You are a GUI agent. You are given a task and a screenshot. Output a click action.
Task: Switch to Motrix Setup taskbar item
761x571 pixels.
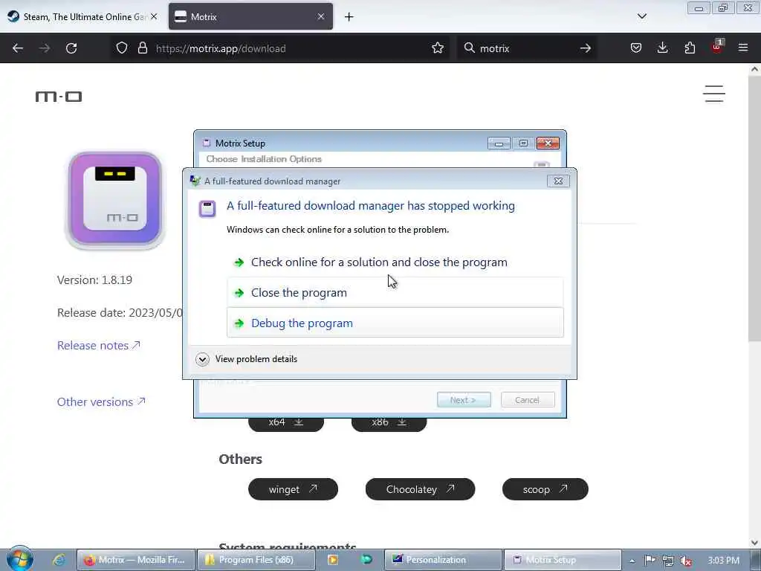[563, 560]
